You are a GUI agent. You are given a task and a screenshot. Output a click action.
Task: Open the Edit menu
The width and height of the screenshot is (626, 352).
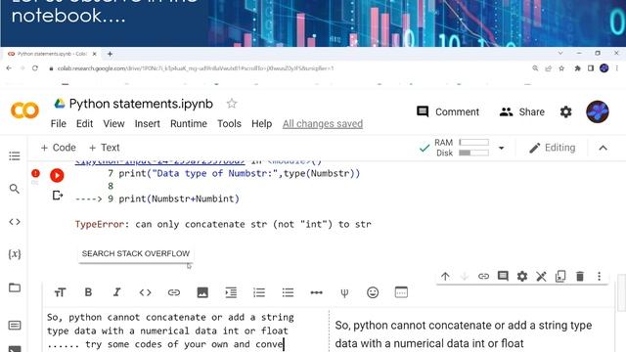point(85,124)
